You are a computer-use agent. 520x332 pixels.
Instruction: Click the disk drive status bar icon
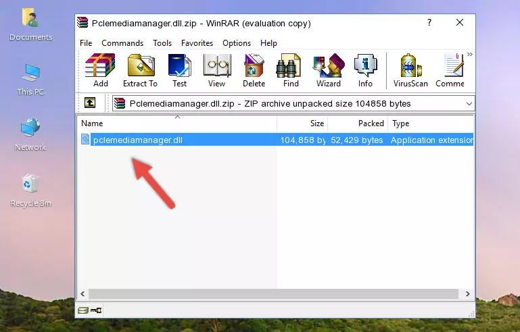coord(83,310)
